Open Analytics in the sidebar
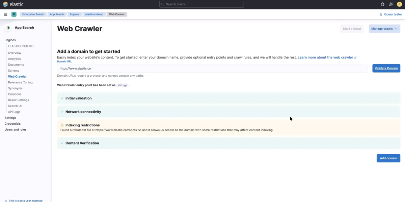This screenshot has height=202, width=405. tap(14, 59)
